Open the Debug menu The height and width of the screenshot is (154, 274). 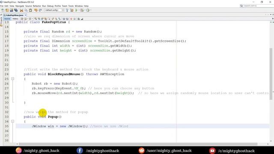coord(50,6)
